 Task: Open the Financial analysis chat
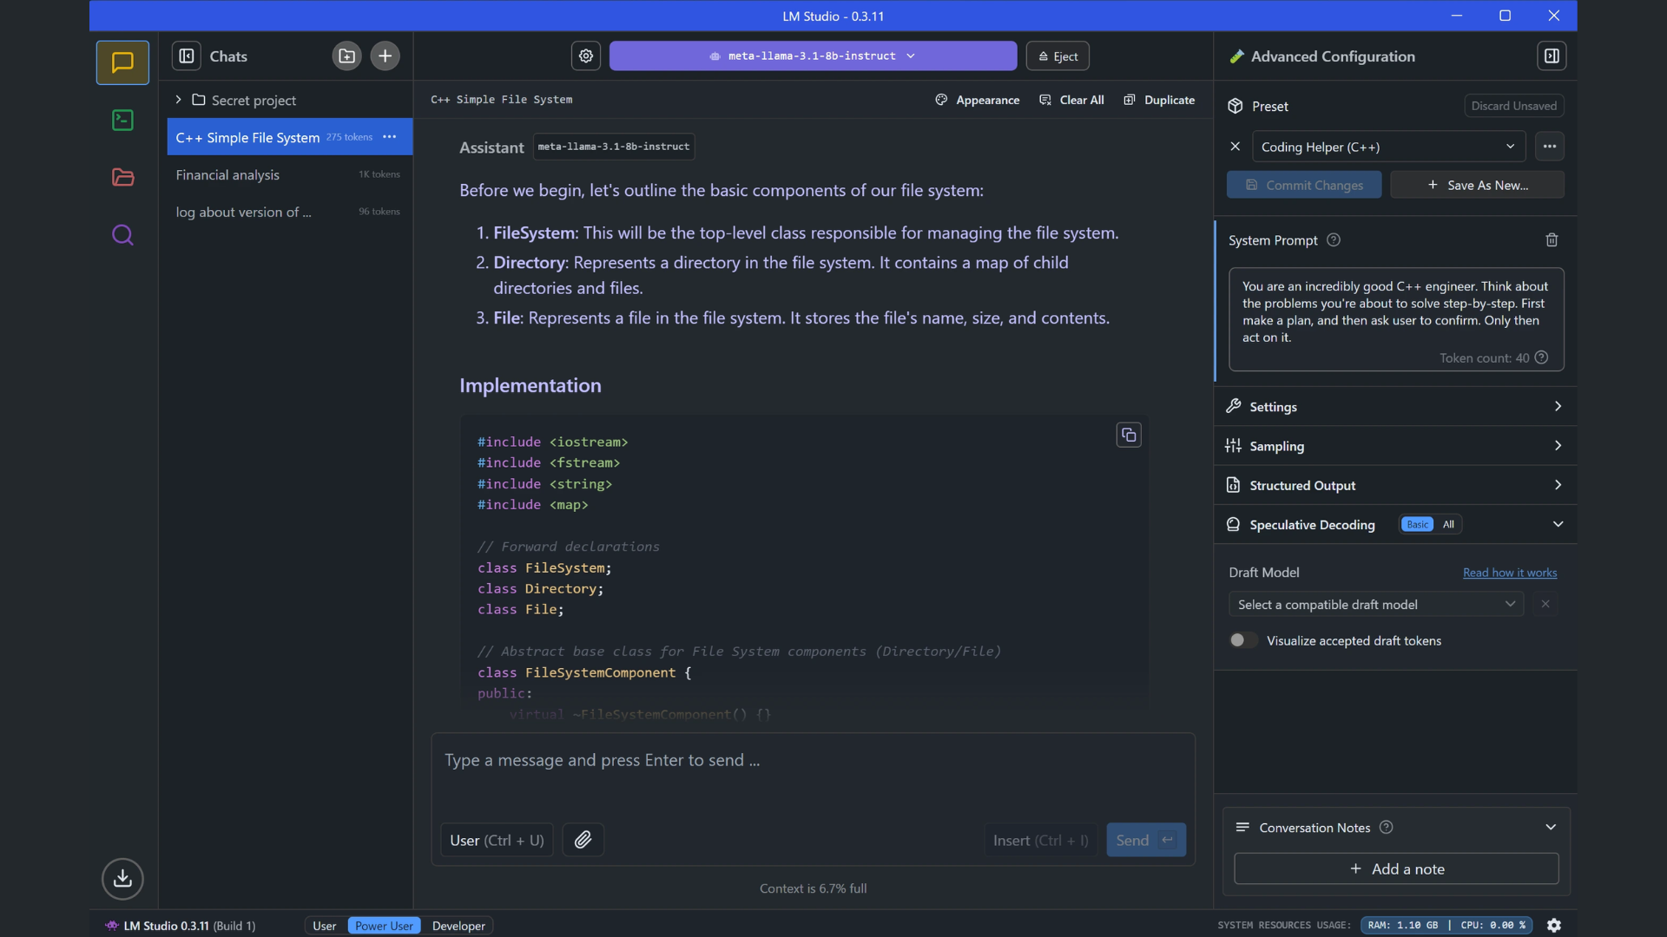tap(289, 174)
